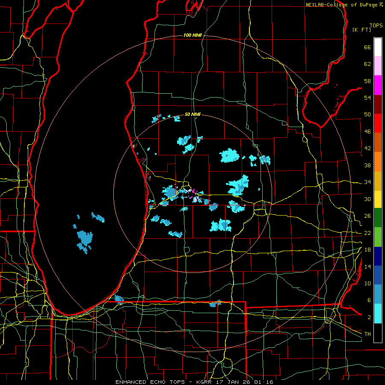Click the light green swatch in the tops legend
Screen dimensions: 385x385
(378, 237)
